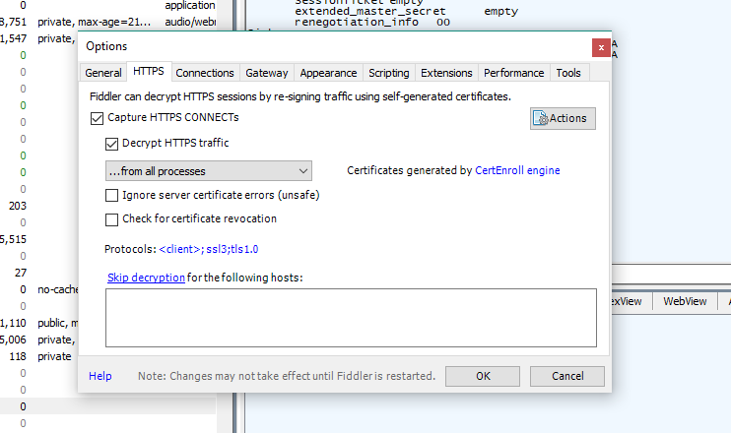Screen dimensions: 731x433
Task: Open the Gateway tab
Action: point(267,73)
